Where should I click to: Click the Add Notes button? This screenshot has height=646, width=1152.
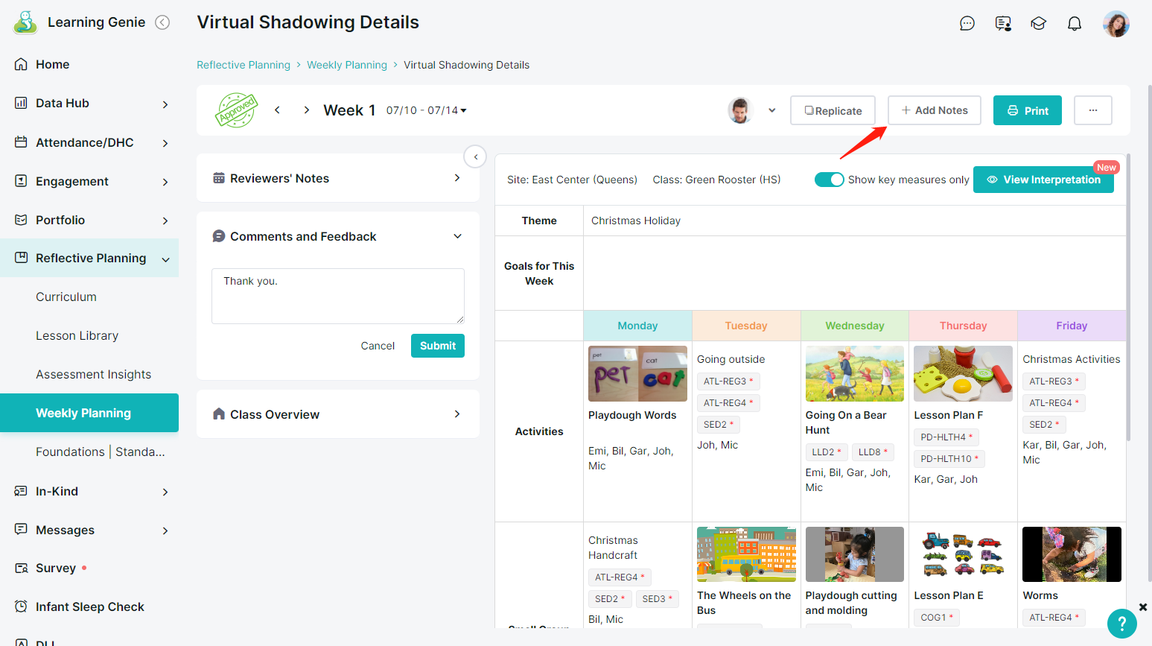click(935, 110)
